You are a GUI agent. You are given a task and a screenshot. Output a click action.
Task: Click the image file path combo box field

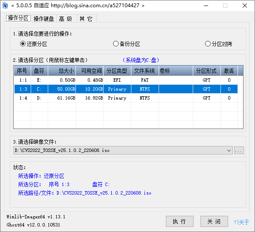click(x=123, y=151)
